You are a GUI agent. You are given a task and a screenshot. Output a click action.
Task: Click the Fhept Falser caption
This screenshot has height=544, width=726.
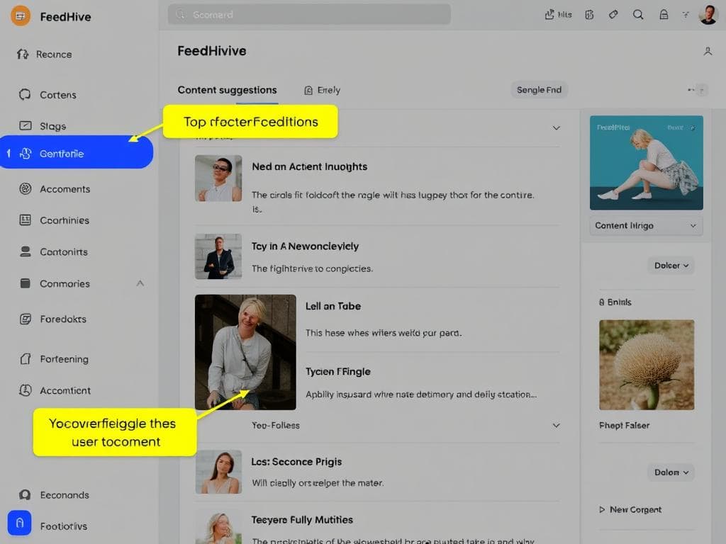pyautogui.click(x=624, y=425)
